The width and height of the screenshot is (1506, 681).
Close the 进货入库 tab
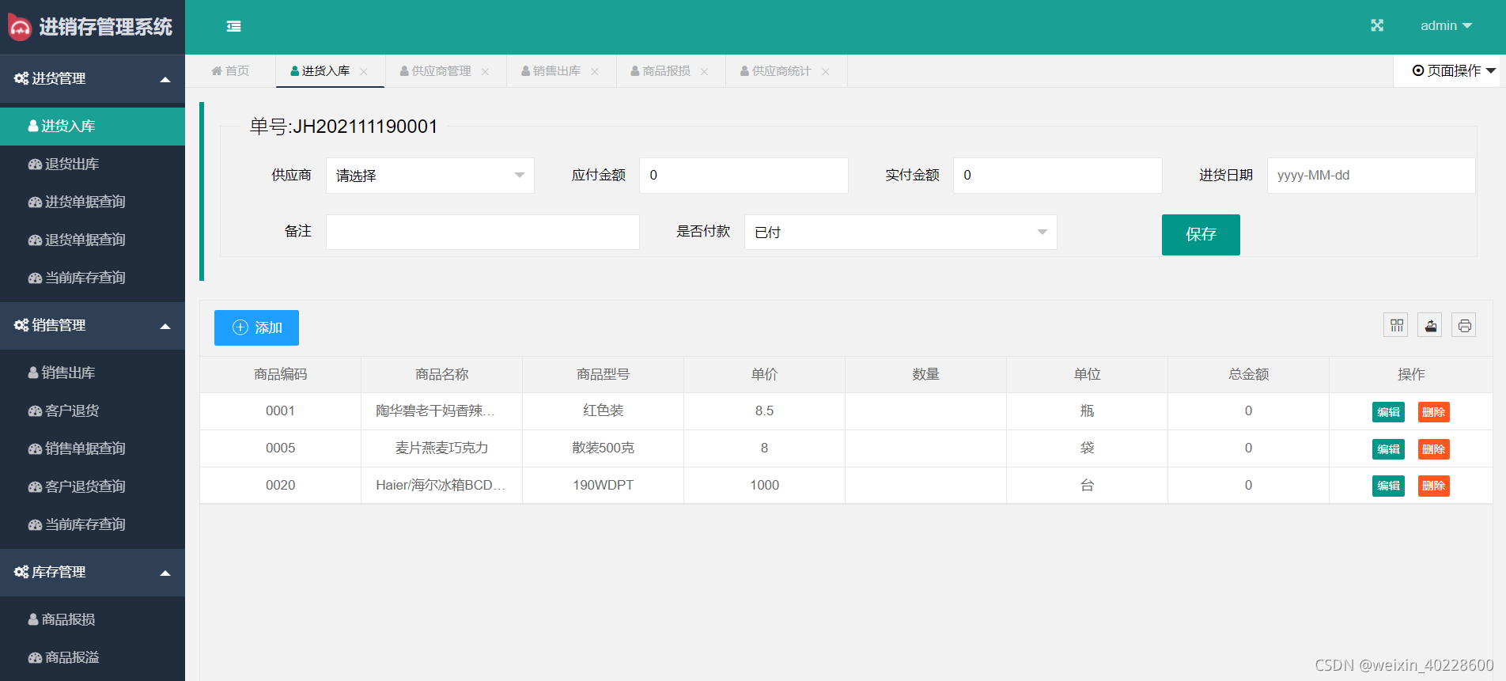point(364,72)
